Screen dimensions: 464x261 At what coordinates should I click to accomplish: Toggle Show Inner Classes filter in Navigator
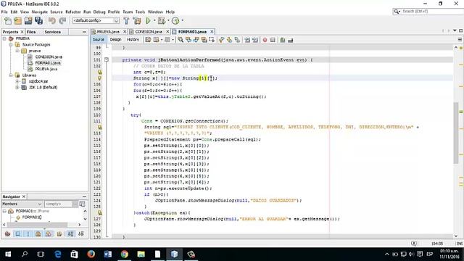click(x=49, y=234)
